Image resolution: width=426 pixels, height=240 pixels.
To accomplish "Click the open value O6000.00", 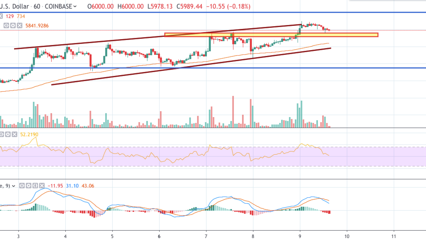I will [x=100, y=6].
